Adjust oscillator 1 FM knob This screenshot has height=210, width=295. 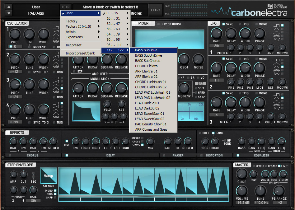click(x=29, y=35)
